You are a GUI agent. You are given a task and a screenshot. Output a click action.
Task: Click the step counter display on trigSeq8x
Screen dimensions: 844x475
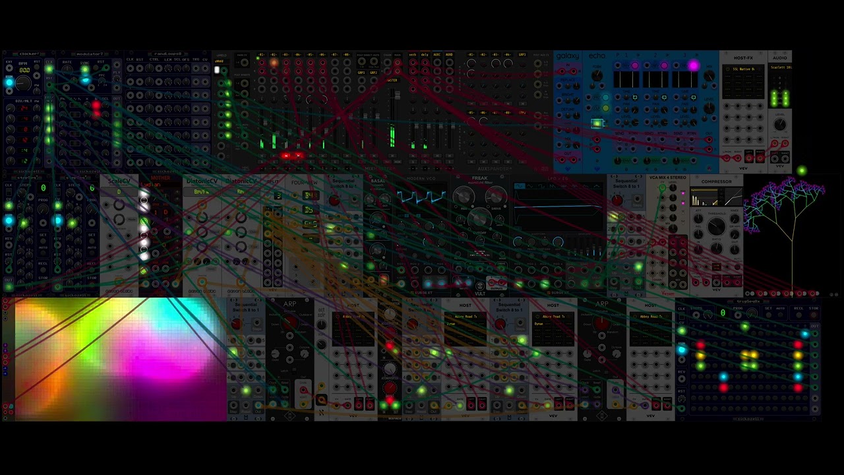coord(723,313)
